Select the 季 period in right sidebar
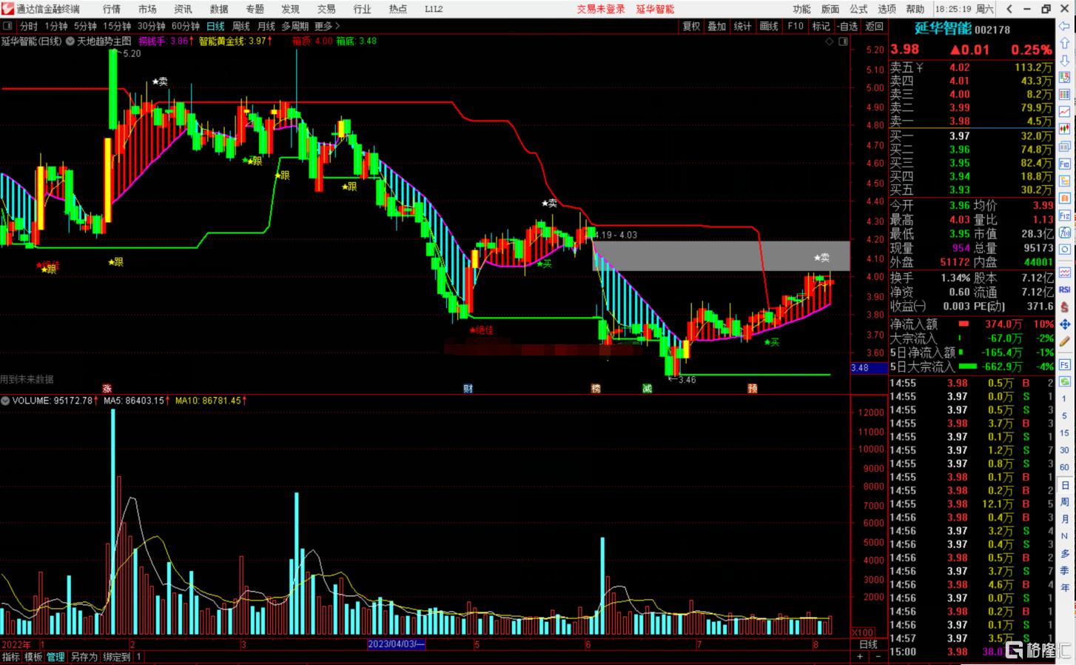 pyautogui.click(x=1065, y=570)
